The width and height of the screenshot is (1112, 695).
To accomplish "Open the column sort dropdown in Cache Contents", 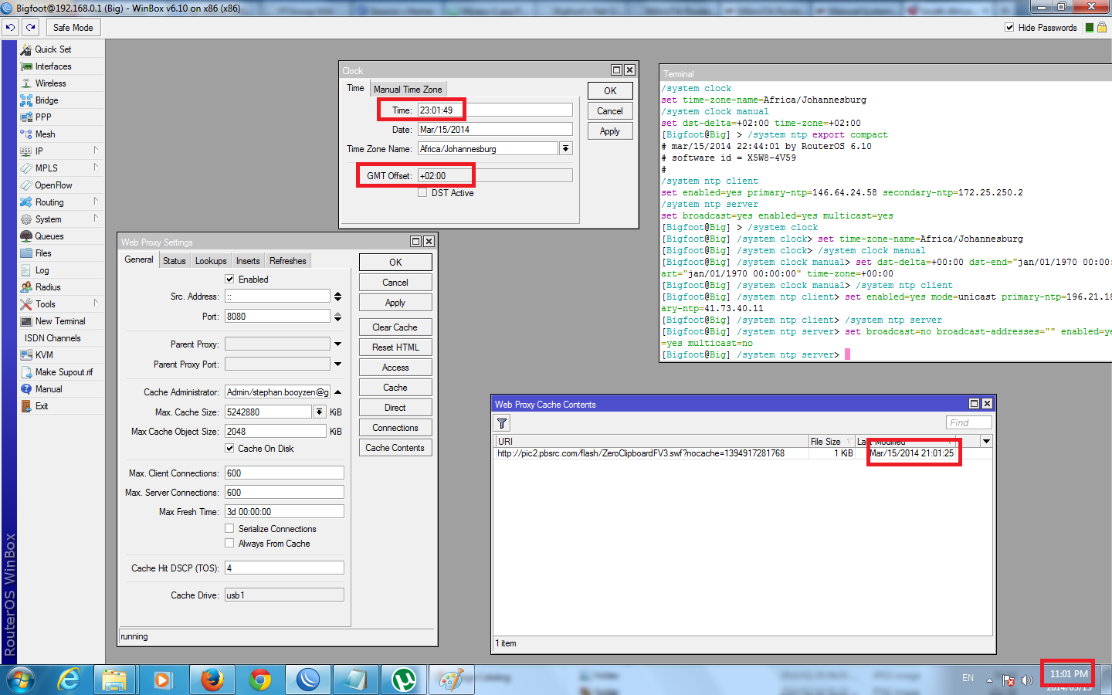I will pyautogui.click(x=986, y=440).
